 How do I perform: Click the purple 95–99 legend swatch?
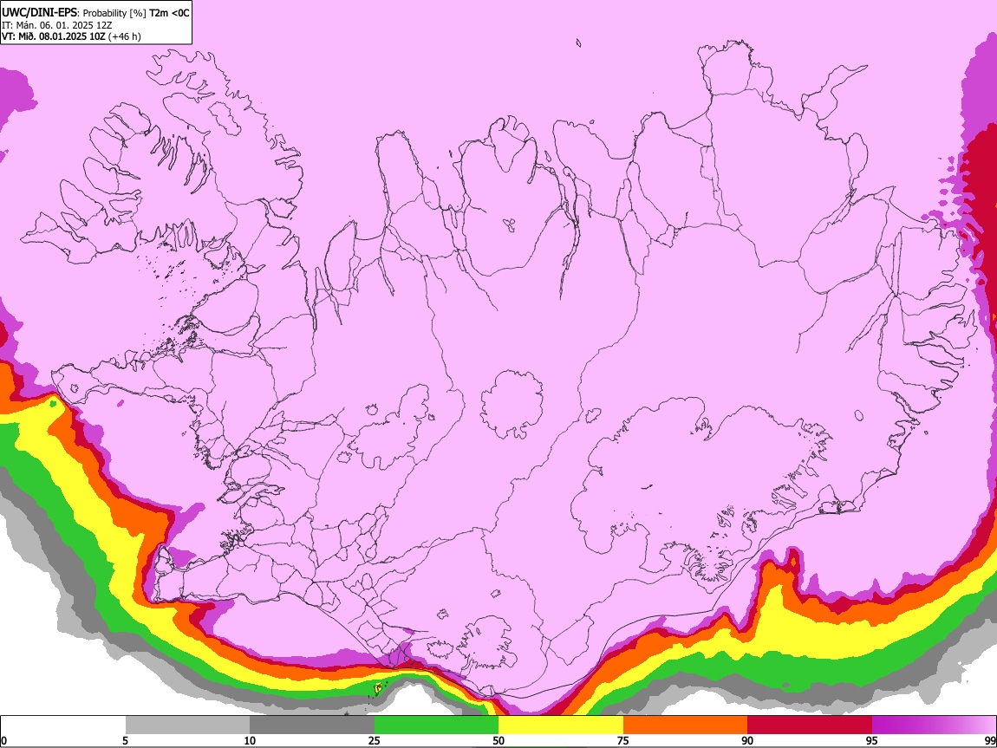934,725
